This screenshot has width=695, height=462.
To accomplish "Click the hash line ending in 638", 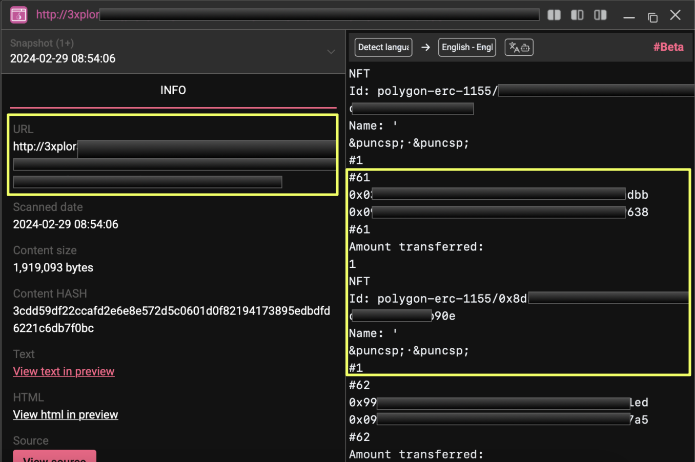I will click(499, 212).
